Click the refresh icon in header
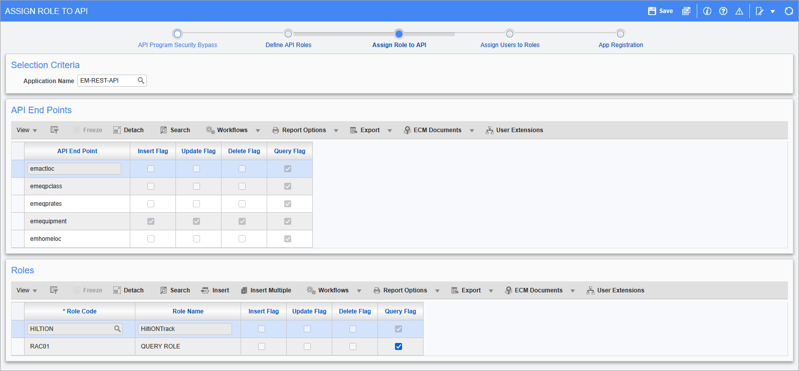Viewport: 799px width, 371px height. click(x=789, y=11)
